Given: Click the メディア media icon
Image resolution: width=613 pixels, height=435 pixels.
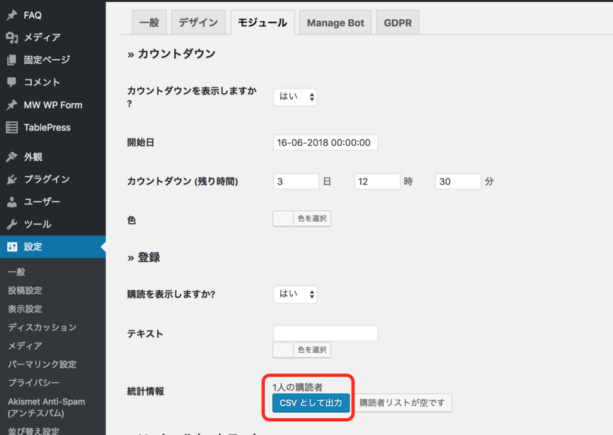Looking at the screenshot, I should 11,38.
